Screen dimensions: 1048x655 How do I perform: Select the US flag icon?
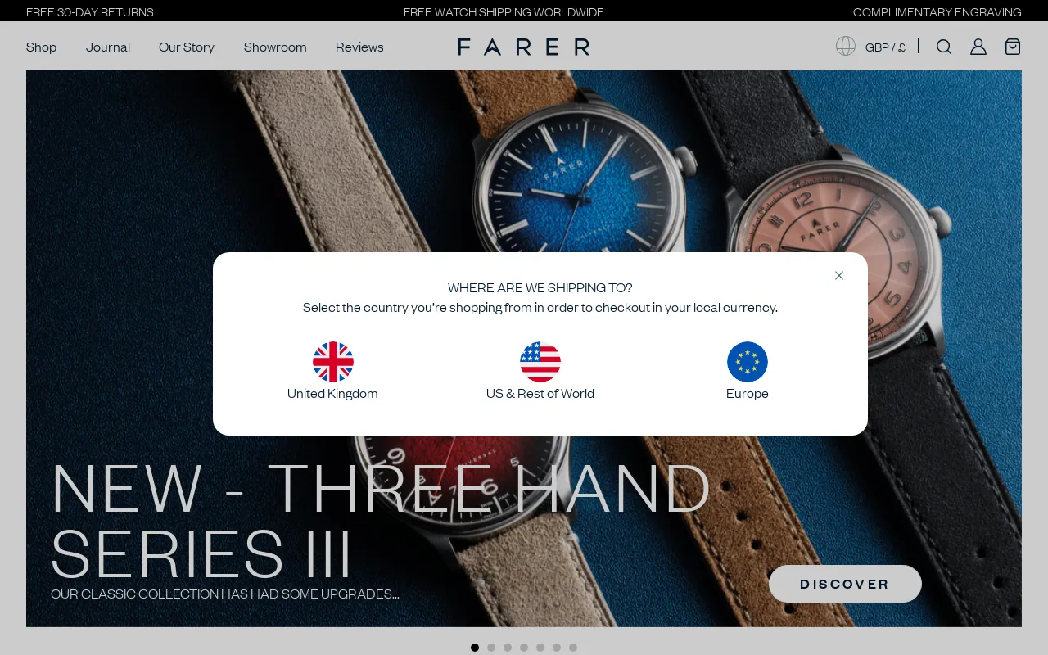[540, 362]
